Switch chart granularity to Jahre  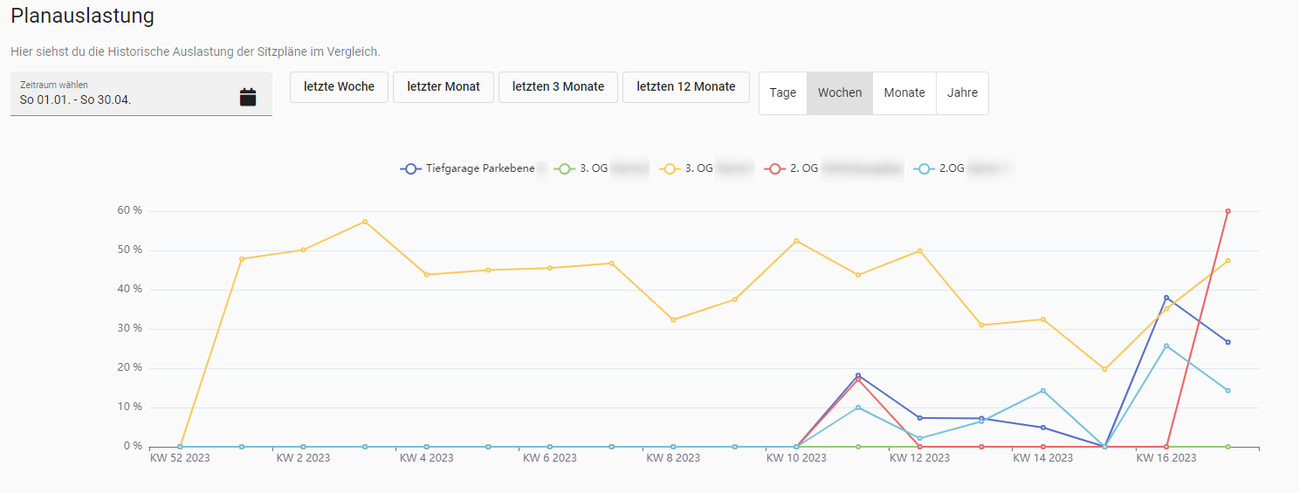962,92
